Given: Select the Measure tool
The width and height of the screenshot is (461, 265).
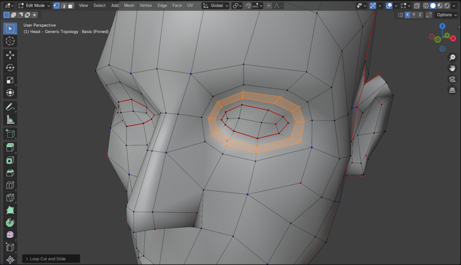Looking at the screenshot, I should (x=10, y=120).
